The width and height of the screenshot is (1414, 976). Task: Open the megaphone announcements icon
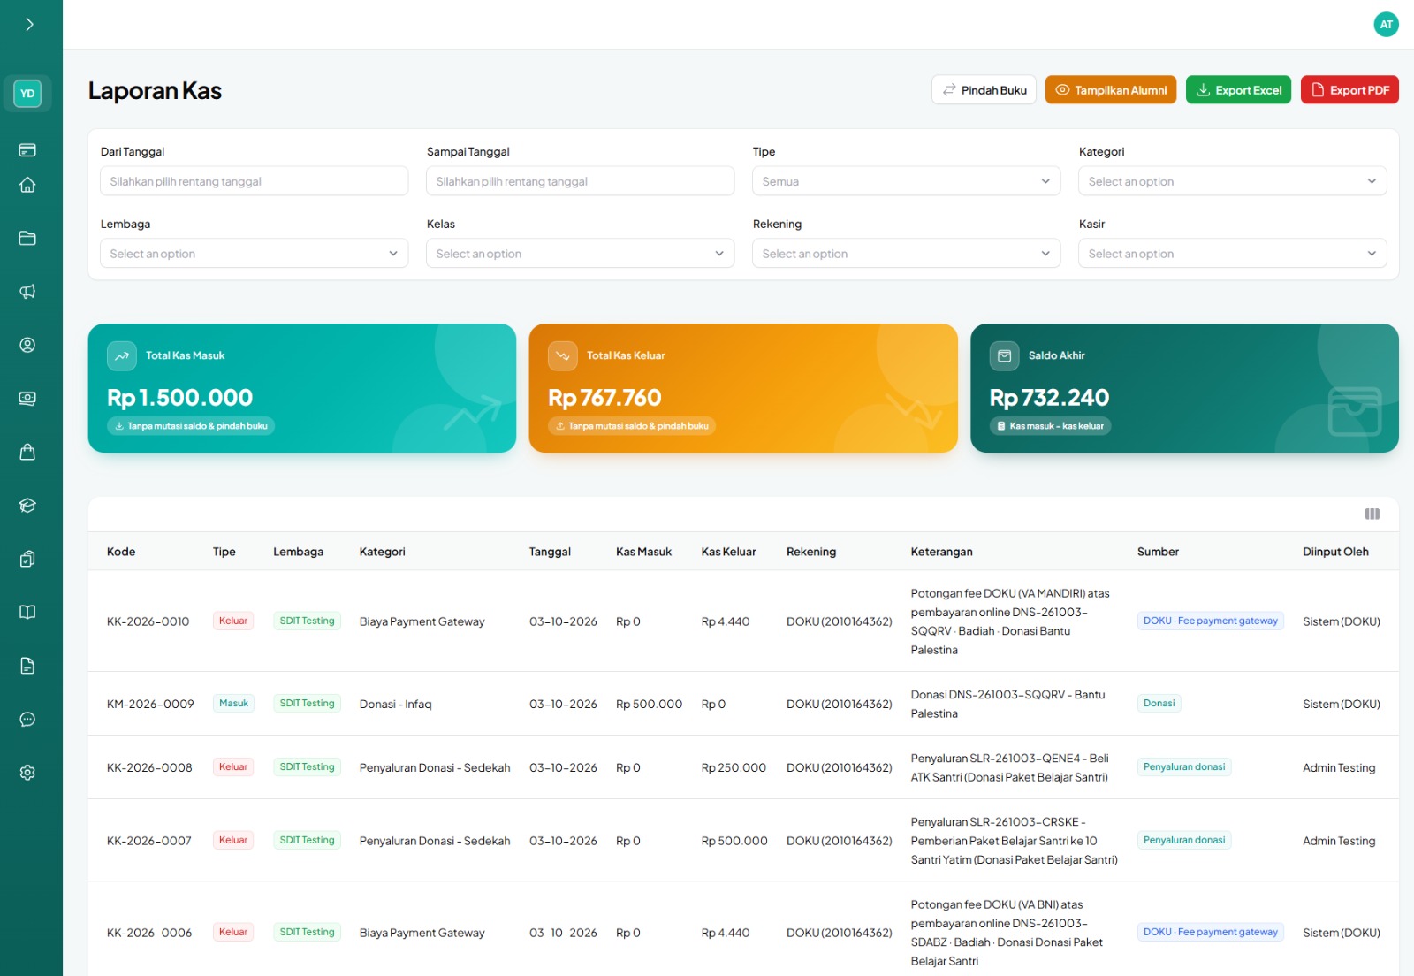[27, 292]
